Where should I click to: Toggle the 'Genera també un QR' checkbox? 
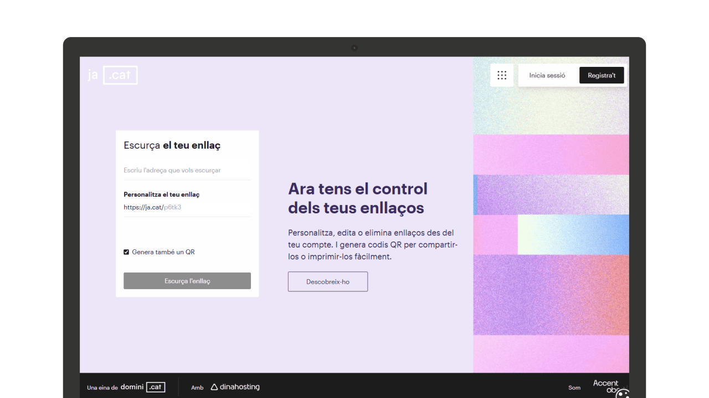[x=126, y=252]
